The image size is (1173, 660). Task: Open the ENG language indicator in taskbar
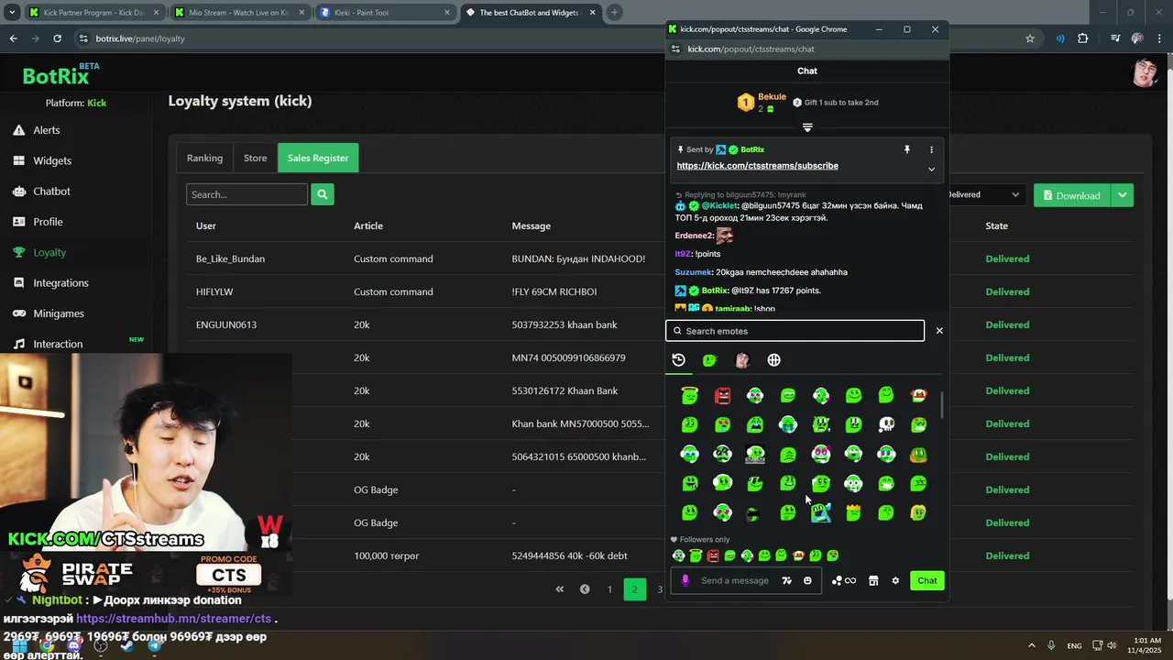tap(1074, 645)
